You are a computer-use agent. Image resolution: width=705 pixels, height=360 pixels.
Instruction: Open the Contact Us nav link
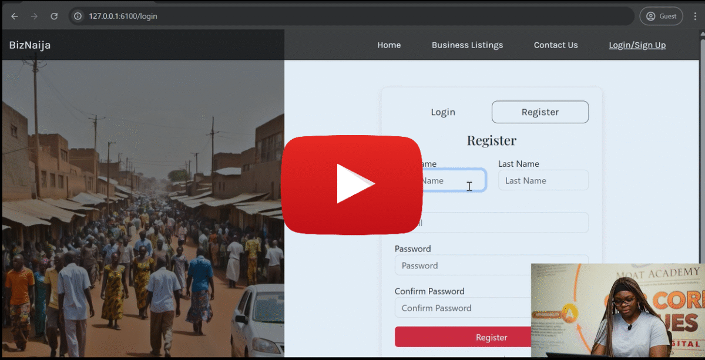556,45
